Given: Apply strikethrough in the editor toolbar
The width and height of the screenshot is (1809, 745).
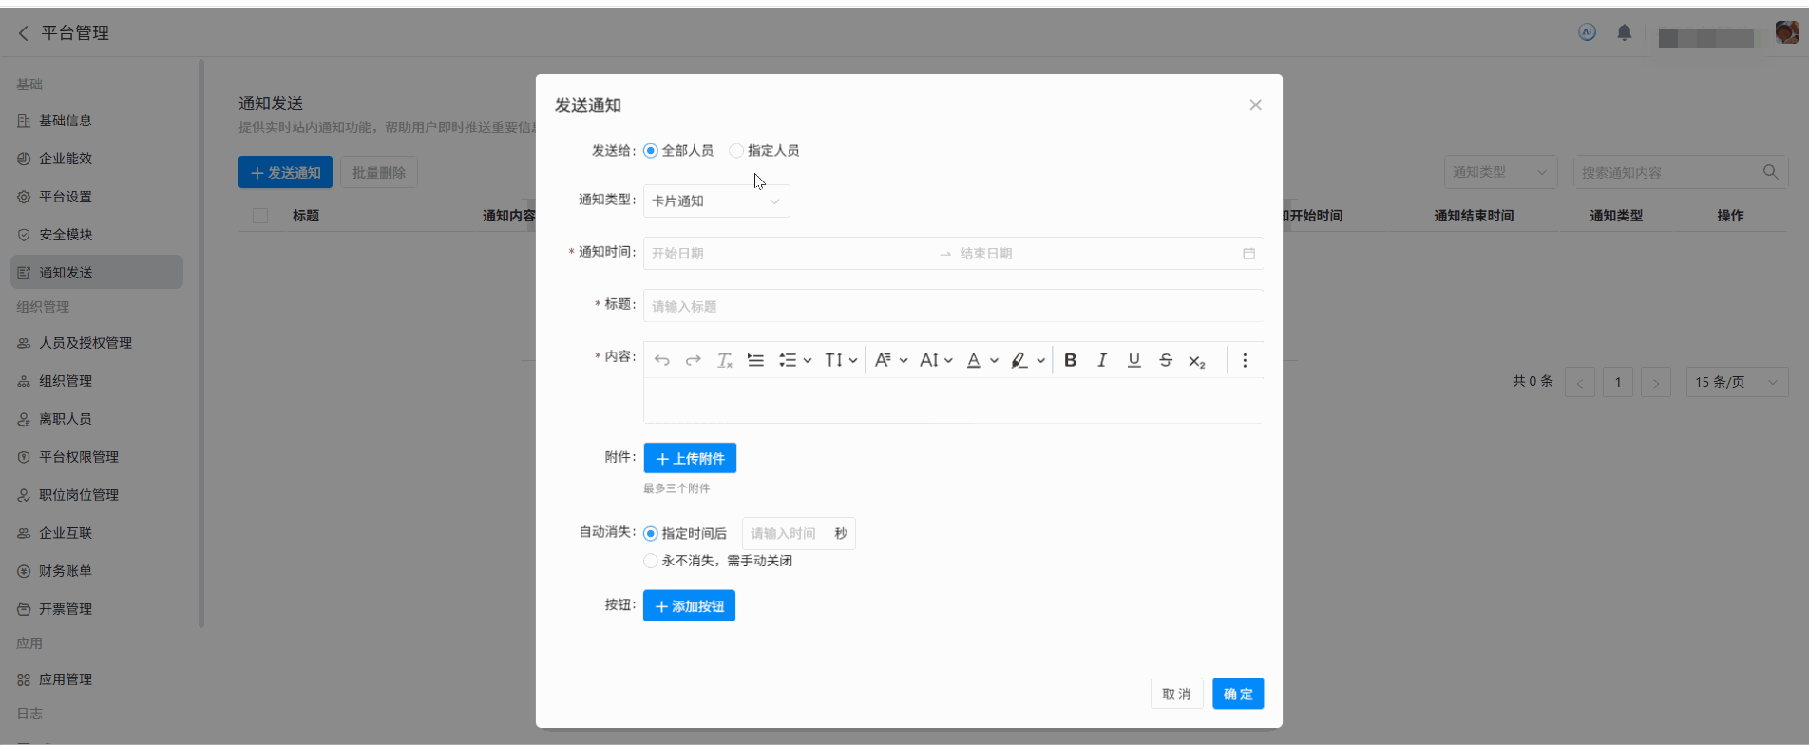Looking at the screenshot, I should pos(1166,360).
